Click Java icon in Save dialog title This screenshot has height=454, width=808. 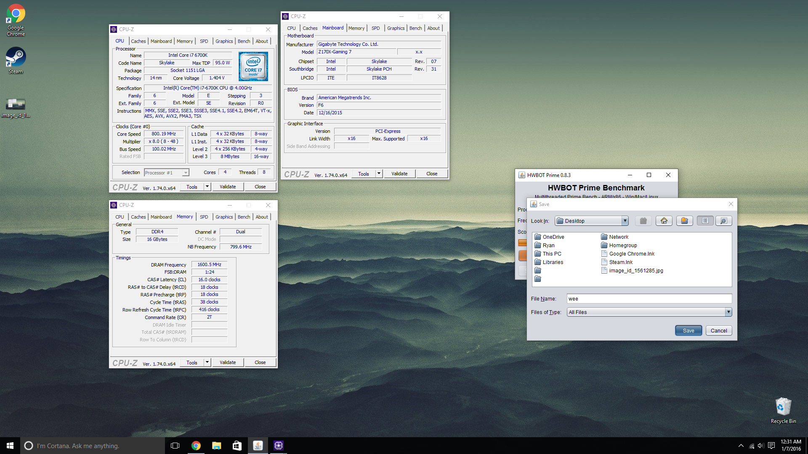point(534,204)
